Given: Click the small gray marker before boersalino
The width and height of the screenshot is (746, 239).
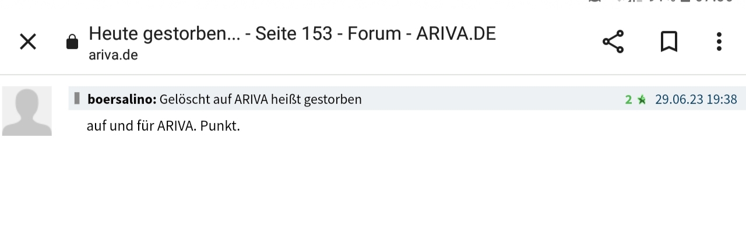Looking at the screenshot, I should [77, 99].
